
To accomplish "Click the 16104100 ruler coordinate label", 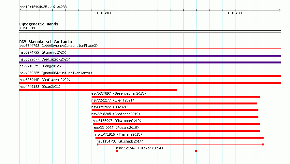I will tap(104, 13).
